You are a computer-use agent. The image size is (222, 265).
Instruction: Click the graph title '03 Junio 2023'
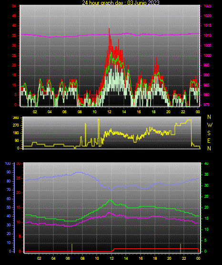(x=143, y=2)
